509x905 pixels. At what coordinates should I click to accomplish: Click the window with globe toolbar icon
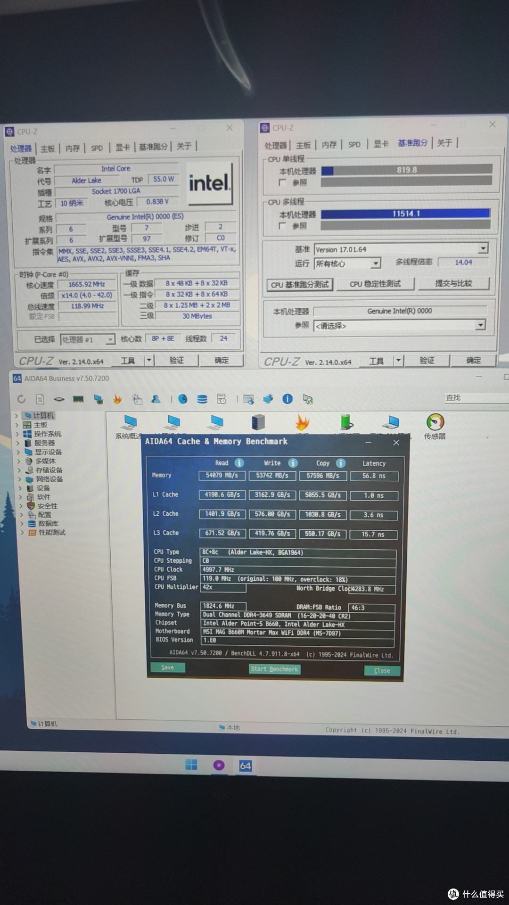coord(249,400)
